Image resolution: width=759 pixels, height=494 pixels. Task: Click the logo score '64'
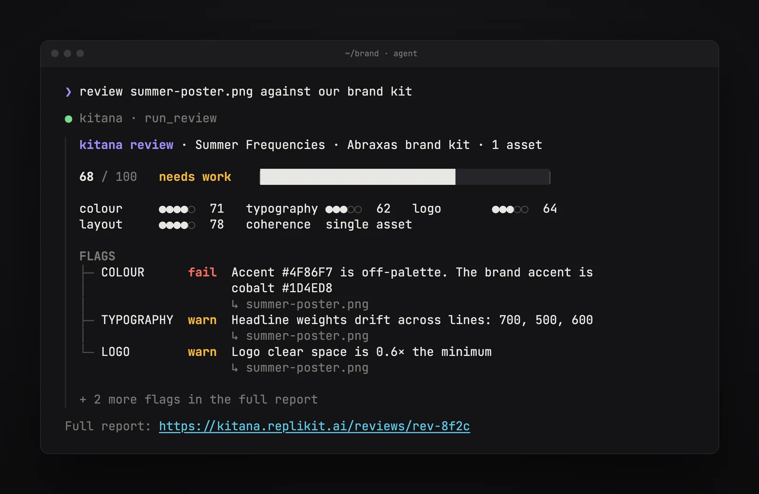[x=550, y=209]
